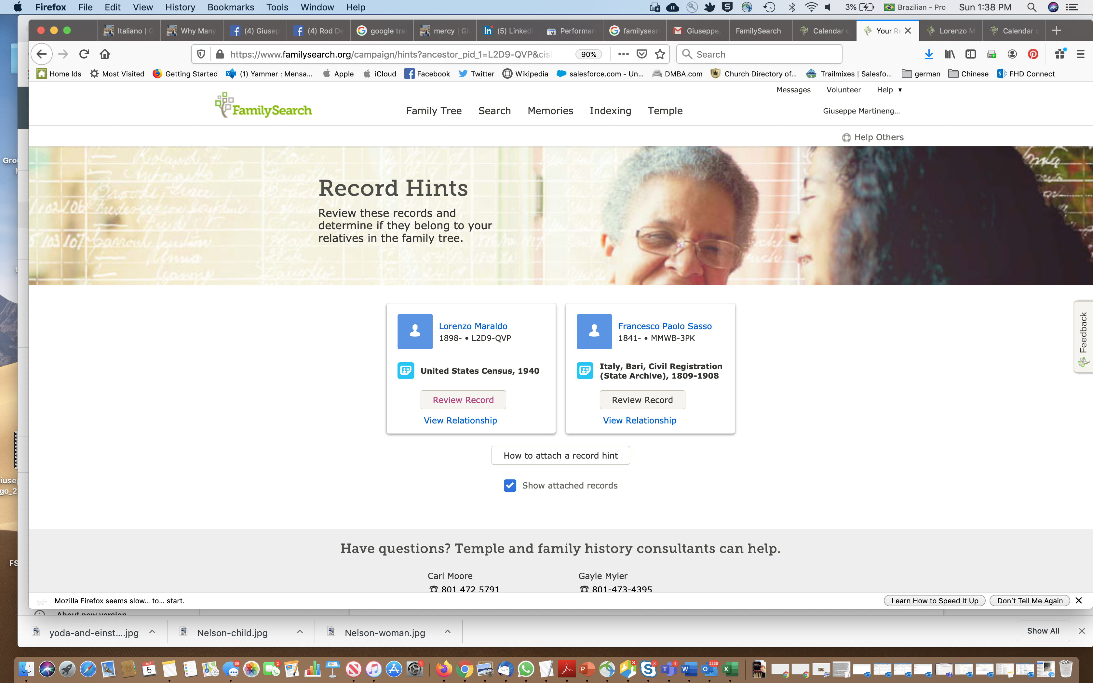
Task: Open Lorenzo Maraldo name link
Action: [x=473, y=326]
